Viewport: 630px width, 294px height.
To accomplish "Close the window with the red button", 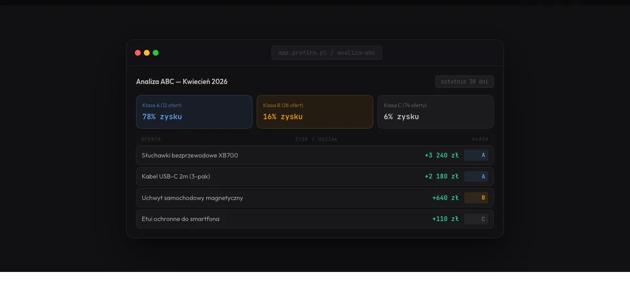I will pyautogui.click(x=138, y=52).
